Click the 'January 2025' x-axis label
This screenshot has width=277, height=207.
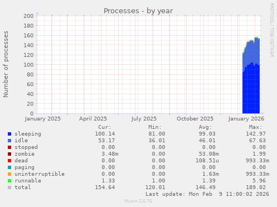click(x=43, y=119)
